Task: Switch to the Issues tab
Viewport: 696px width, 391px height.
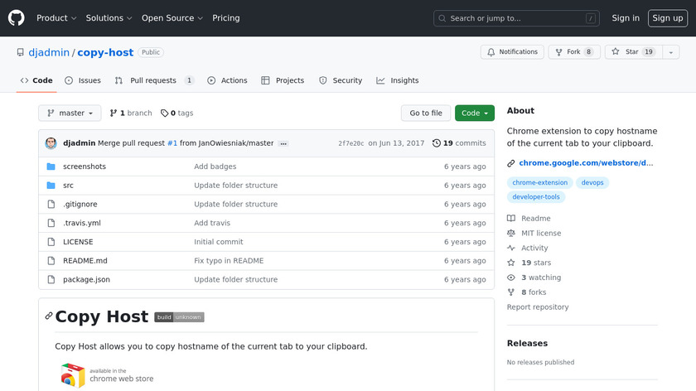Action: click(x=83, y=80)
